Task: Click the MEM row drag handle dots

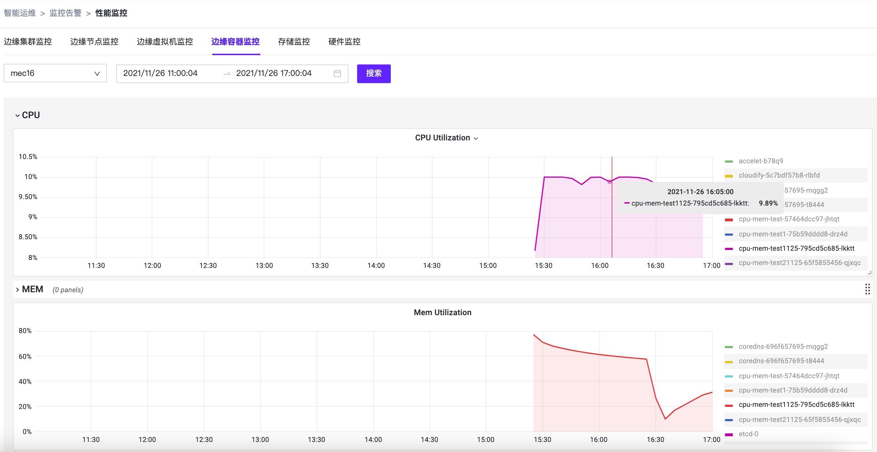Action: tap(867, 289)
